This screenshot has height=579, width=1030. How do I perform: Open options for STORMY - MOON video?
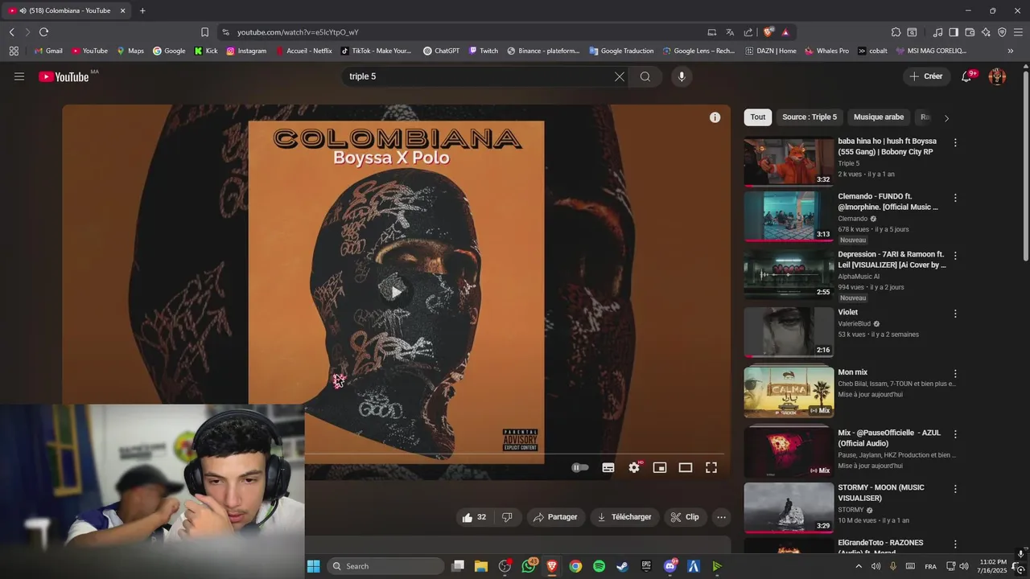[955, 489]
